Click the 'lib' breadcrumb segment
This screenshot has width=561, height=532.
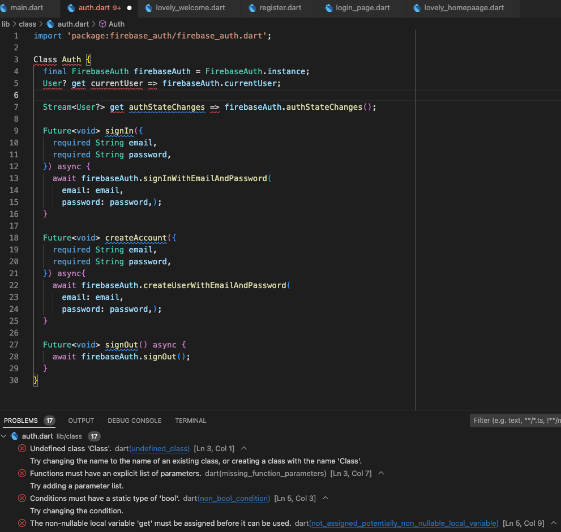click(x=6, y=24)
